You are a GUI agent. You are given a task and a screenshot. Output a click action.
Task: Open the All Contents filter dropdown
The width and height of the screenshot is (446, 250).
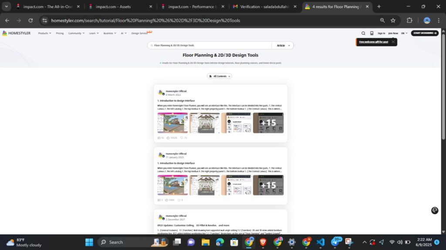[220, 76]
